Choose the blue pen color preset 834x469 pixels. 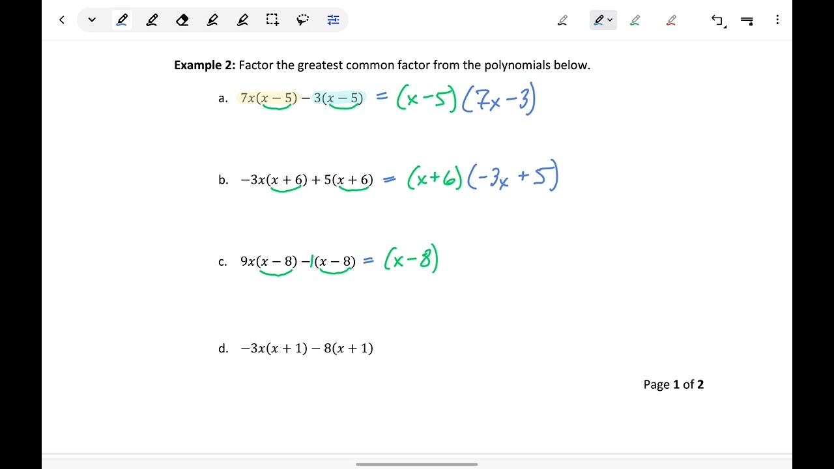point(599,20)
